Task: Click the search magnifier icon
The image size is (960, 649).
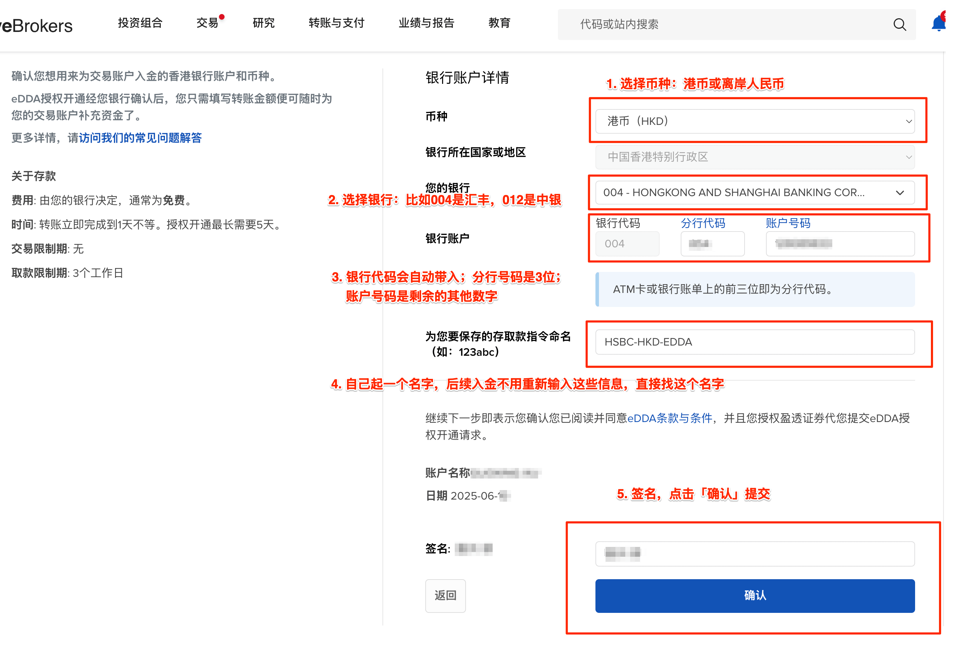Action: (x=899, y=24)
